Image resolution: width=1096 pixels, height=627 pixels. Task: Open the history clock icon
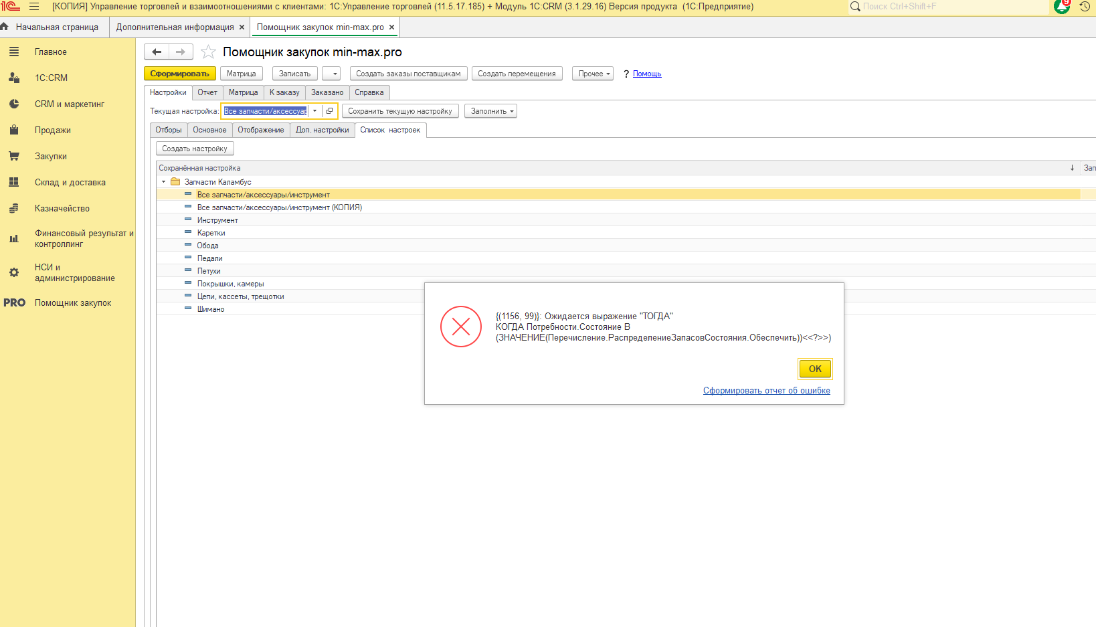click(x=1085, y=7)
